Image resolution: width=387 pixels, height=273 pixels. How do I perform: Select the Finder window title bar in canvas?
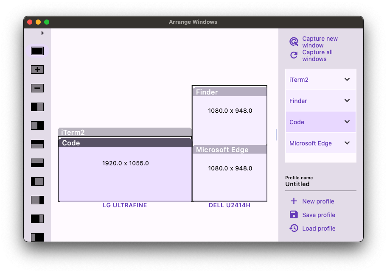click(x=230, y=92)
